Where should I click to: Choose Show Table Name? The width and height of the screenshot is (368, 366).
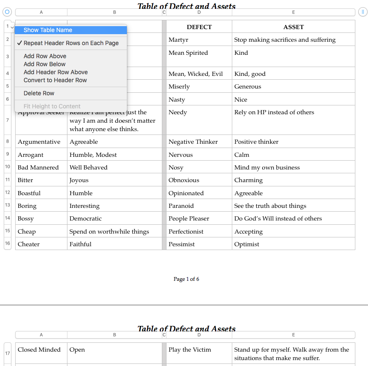pyautogui.click(x=71, y=30)
